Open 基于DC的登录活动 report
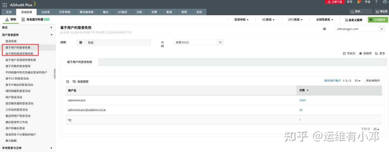 pyautogui.click(x=17, y=78)
